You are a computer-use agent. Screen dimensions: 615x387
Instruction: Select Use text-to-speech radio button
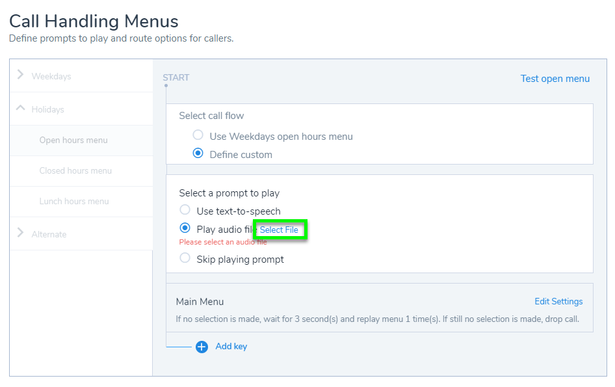point(185,211)
